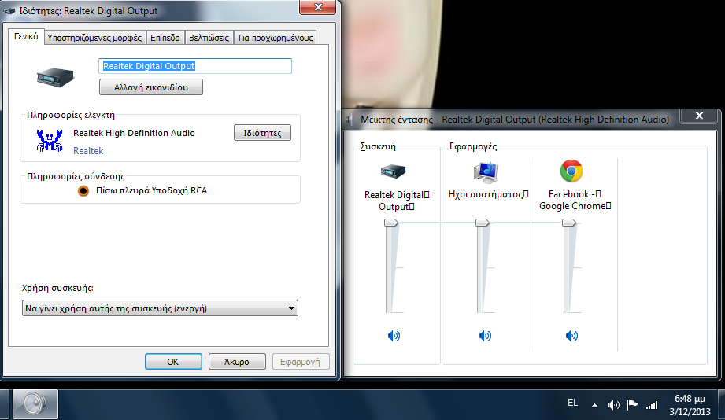The image size is (725, 420).
Task: Click the Εφαρμογή button
Action: coord(300,361)
